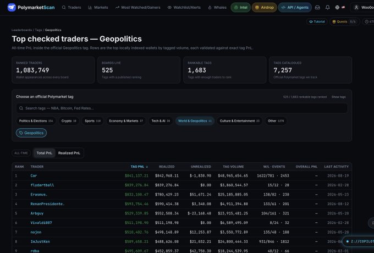Viewport: 374px width, 253px height.
Task: Expand the Show tags toggle
Action: [x=338, y=97]
